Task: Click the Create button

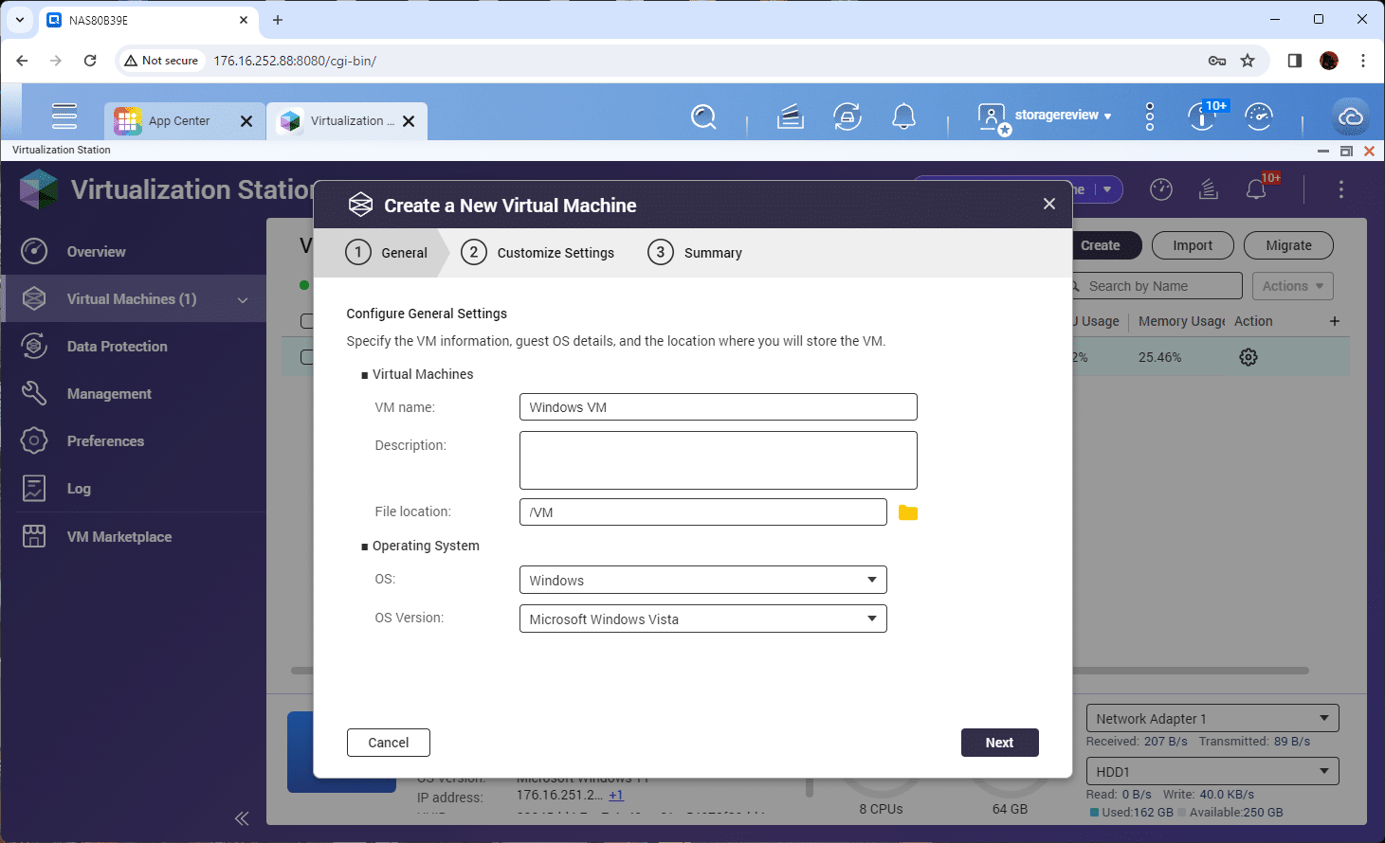Action: coord(1101,245)
